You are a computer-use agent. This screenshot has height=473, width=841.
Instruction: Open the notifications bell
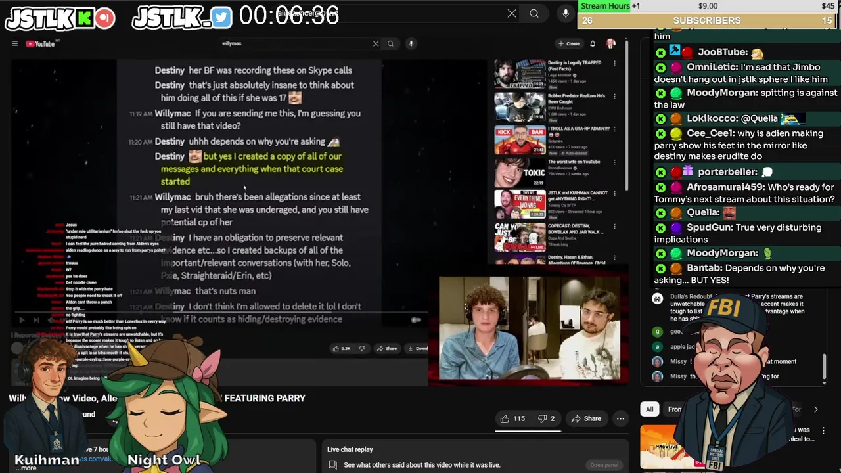tap(593, 44)
